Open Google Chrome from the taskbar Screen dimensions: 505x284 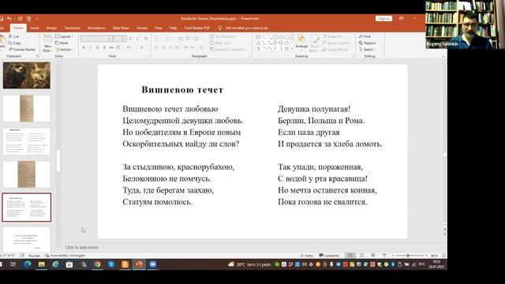97,264
